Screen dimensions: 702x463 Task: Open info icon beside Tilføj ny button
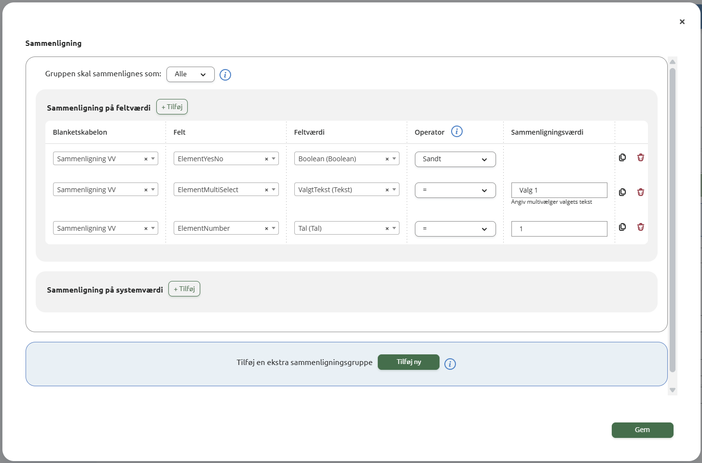pyautogui.click(x=450, y=364)
